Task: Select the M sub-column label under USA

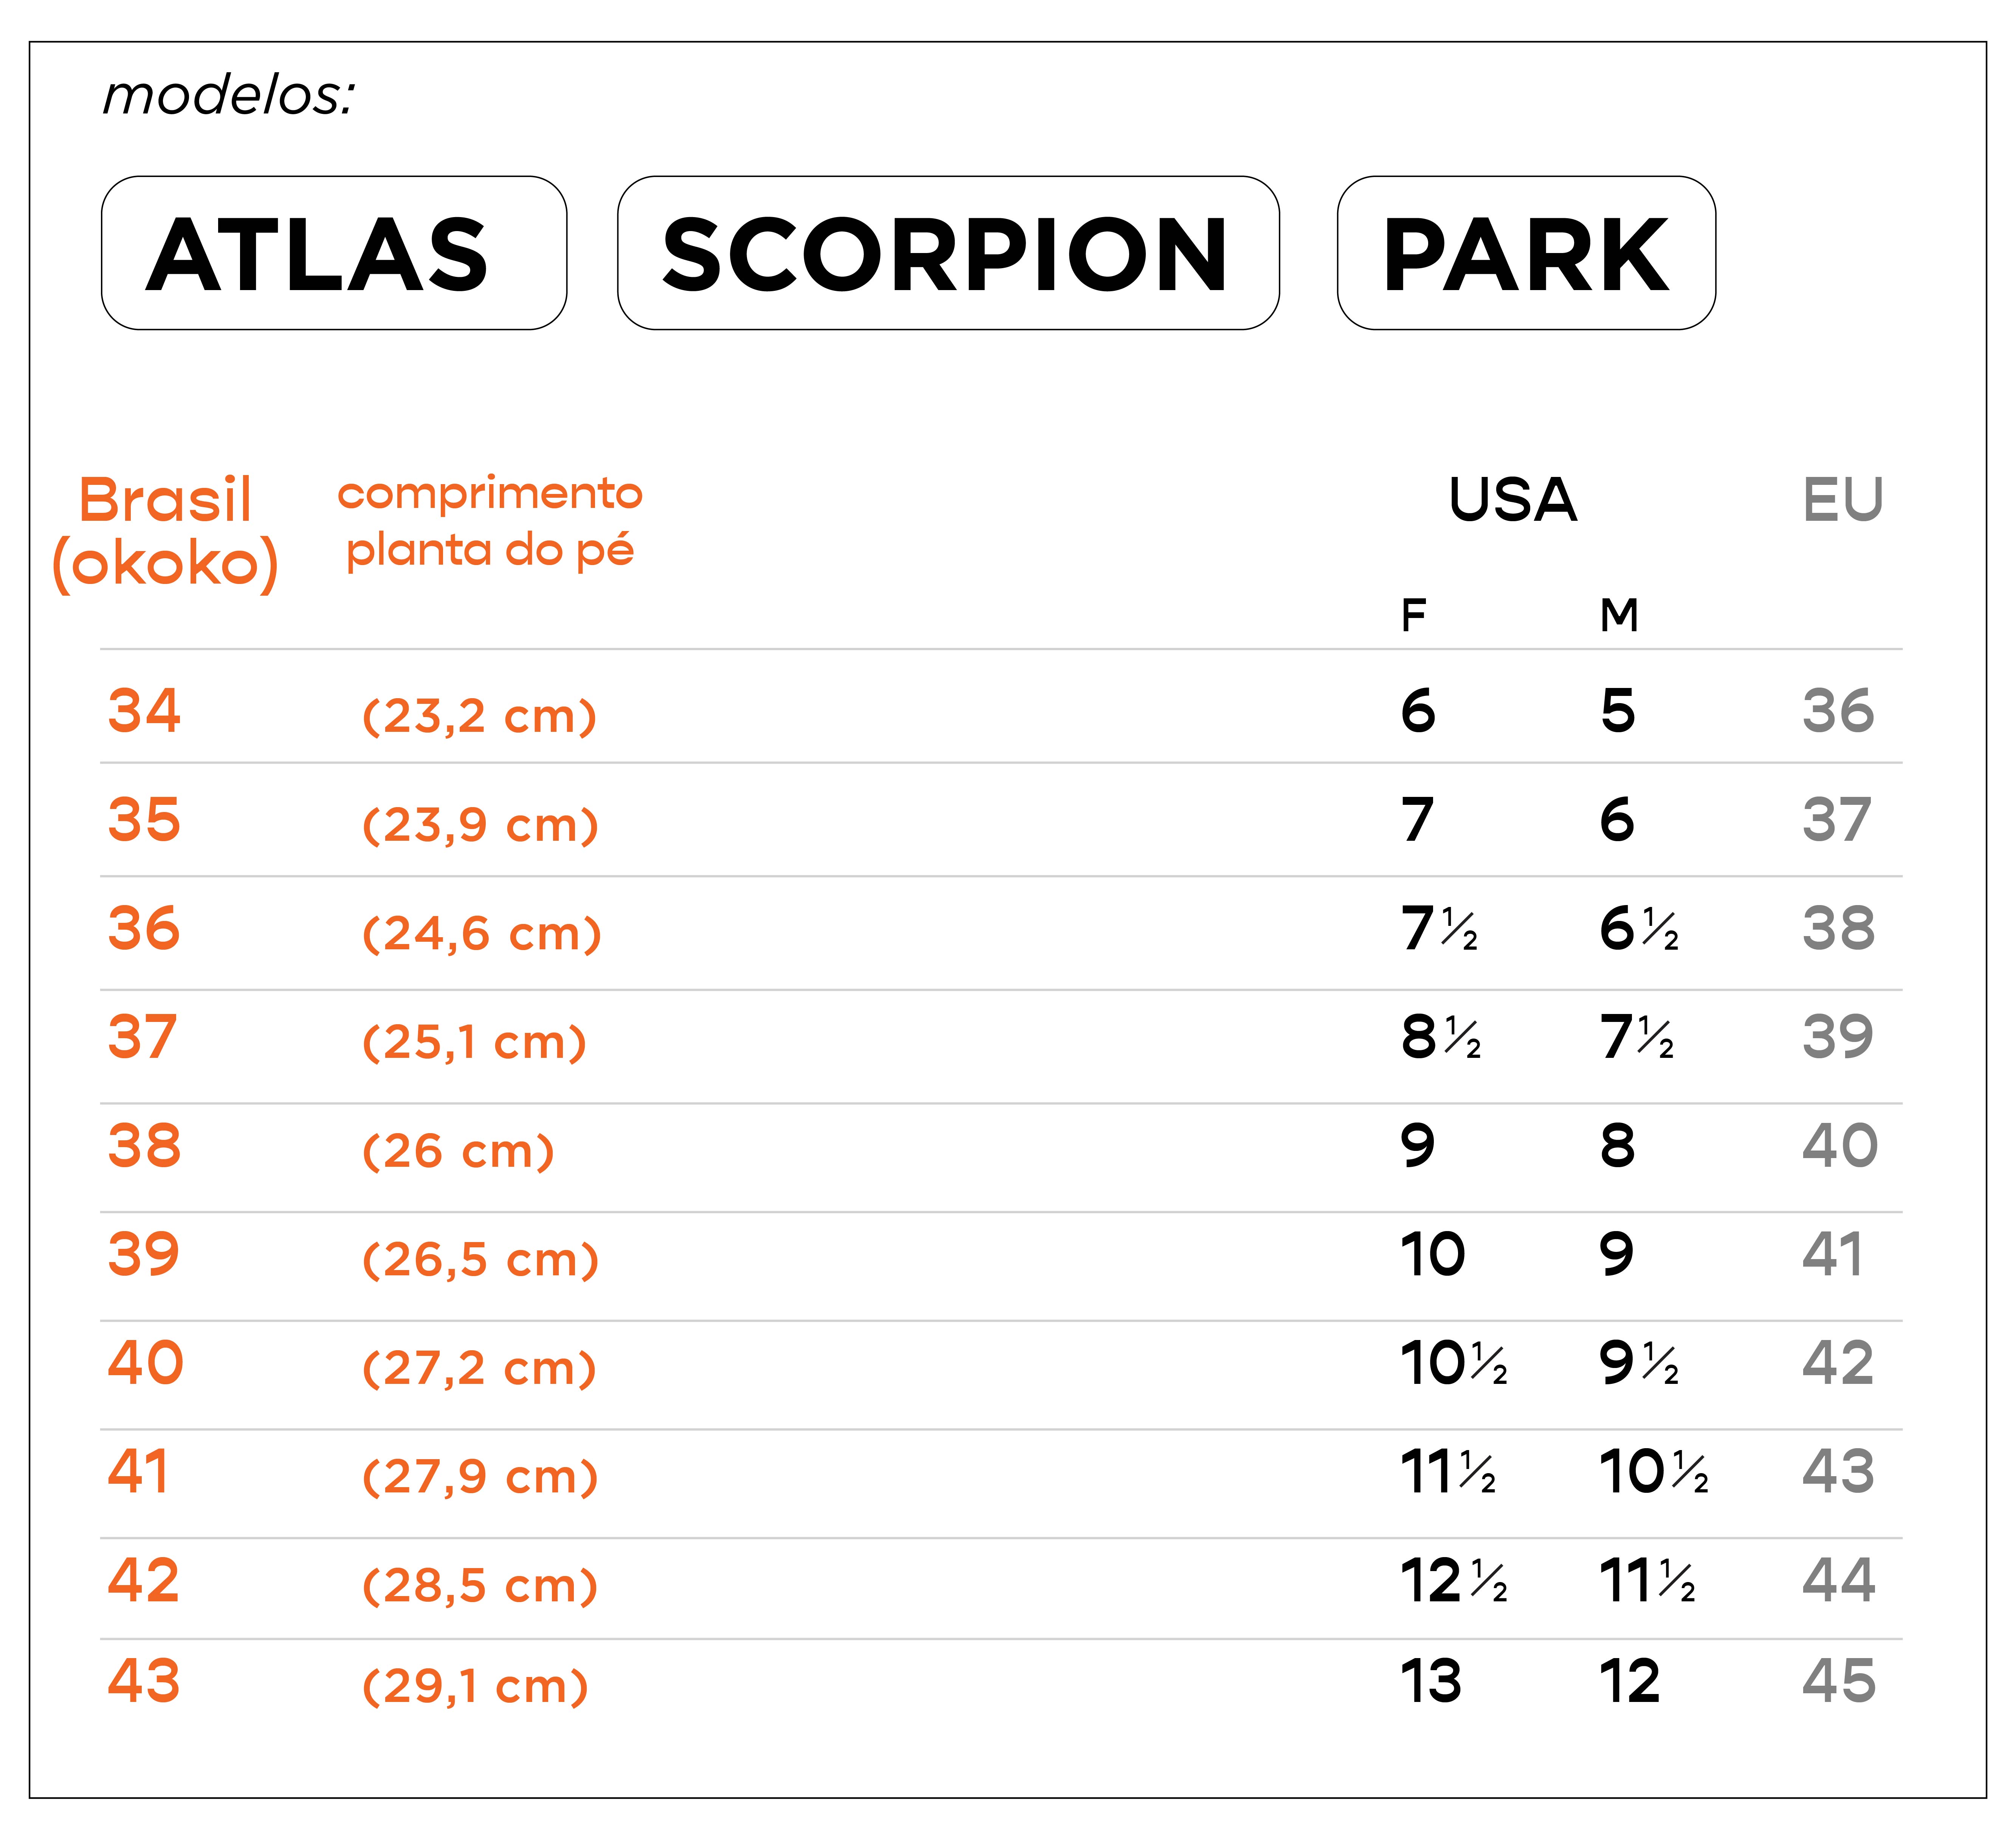Action: pos(1619,615)
